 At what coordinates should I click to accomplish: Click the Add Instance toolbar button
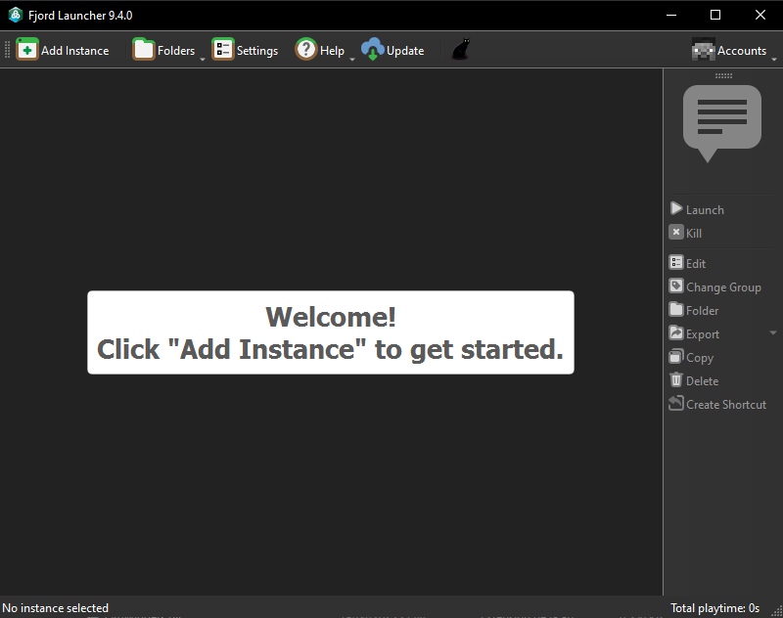click(63, 50)
